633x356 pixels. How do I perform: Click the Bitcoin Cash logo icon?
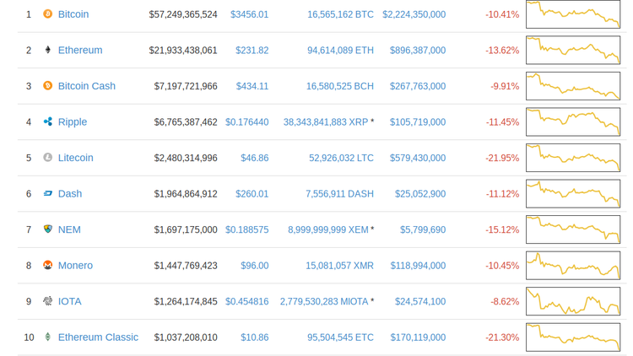point(48,86)
